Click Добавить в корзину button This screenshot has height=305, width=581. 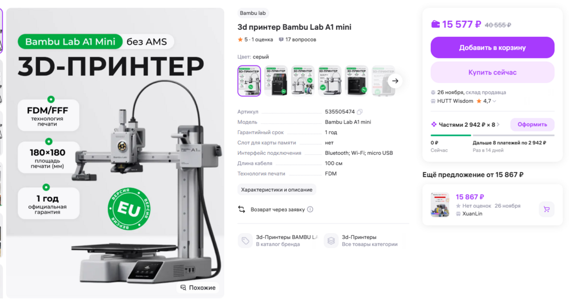point(493,47)
